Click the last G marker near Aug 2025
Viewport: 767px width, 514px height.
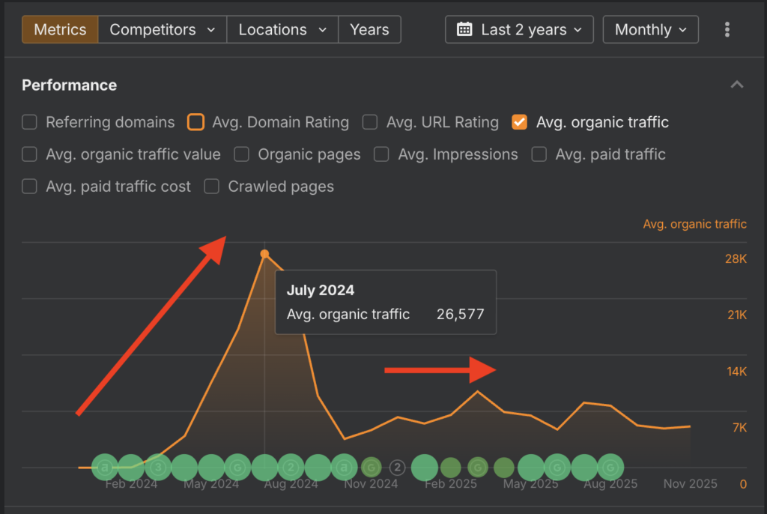pos(611,468)
